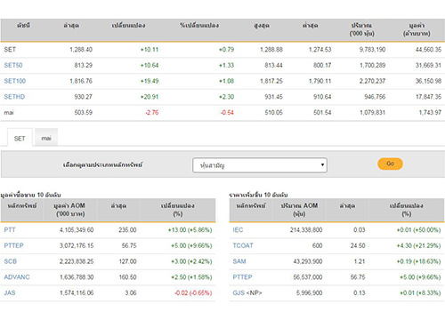Select SET trading value 44,560.35

[428, 50]
